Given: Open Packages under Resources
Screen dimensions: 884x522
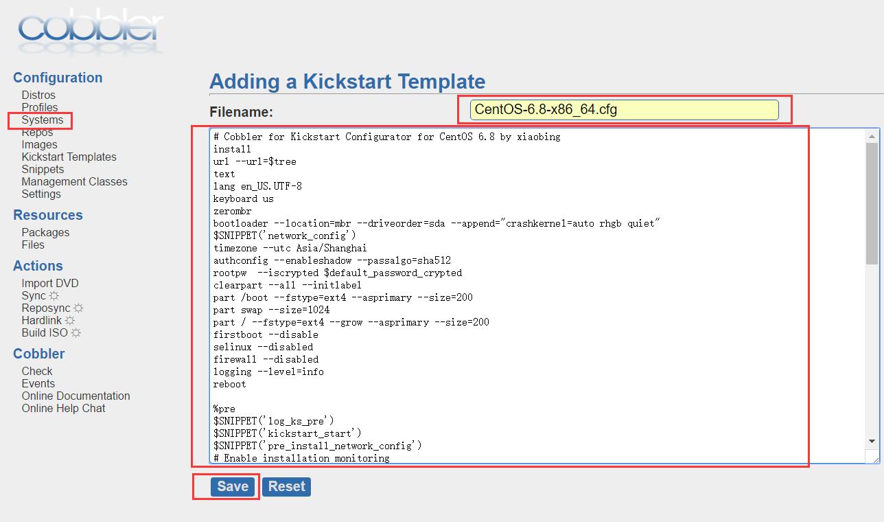Looking at the screenshot, I should coord(45,232).
